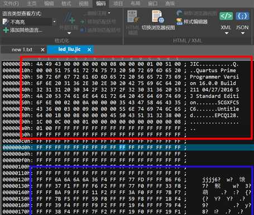Open the 样式编辑器 style editor
This screenshot has height=215, width=254.
[x=191, y=22]
